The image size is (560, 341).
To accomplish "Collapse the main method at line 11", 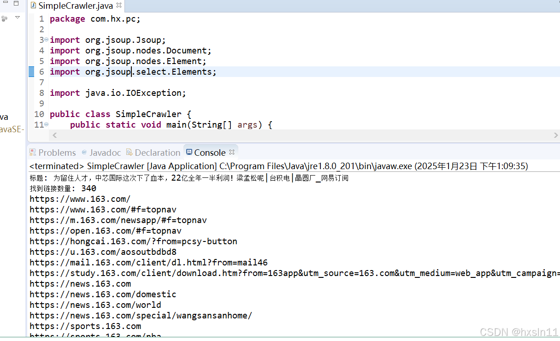I will coord(46,124).
